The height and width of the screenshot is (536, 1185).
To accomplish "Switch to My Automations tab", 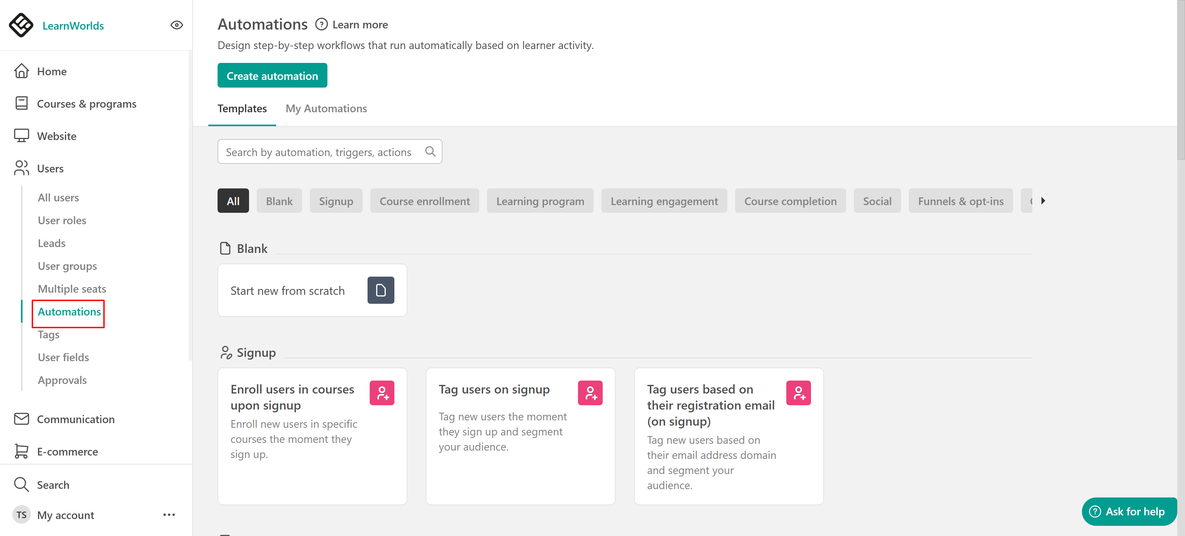I will coord(326,109).
